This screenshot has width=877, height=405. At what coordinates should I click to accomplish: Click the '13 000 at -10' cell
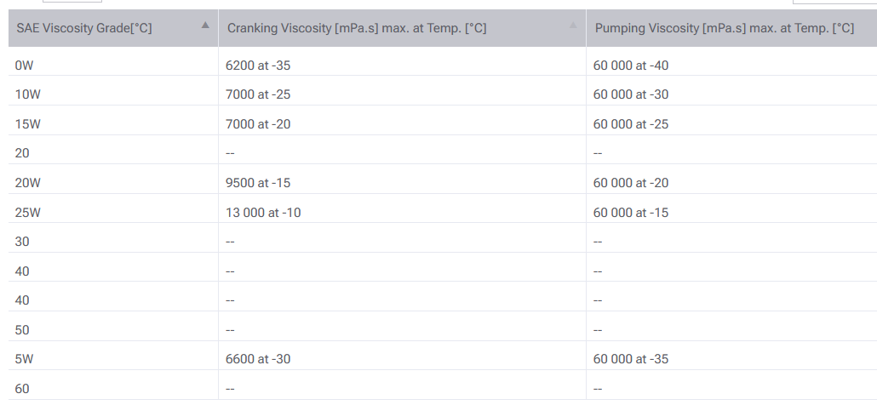(x=263, y=213)
